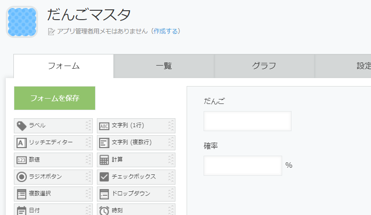
Task: Click the フォームを保存 button
Action: point(54,98)
